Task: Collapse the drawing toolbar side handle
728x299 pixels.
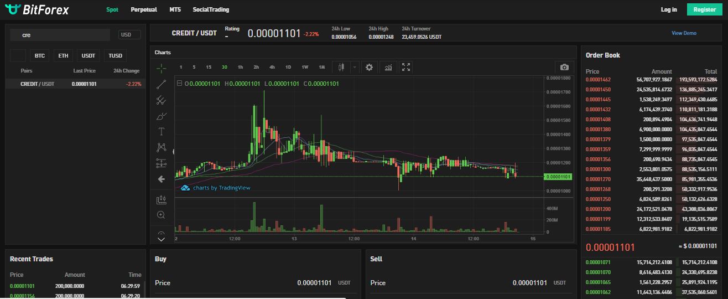Action: (174, 151)
